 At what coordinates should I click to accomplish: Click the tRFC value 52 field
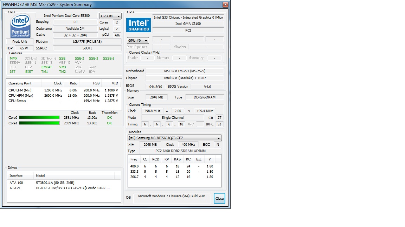pyautogui.click(x=219, y=124)
